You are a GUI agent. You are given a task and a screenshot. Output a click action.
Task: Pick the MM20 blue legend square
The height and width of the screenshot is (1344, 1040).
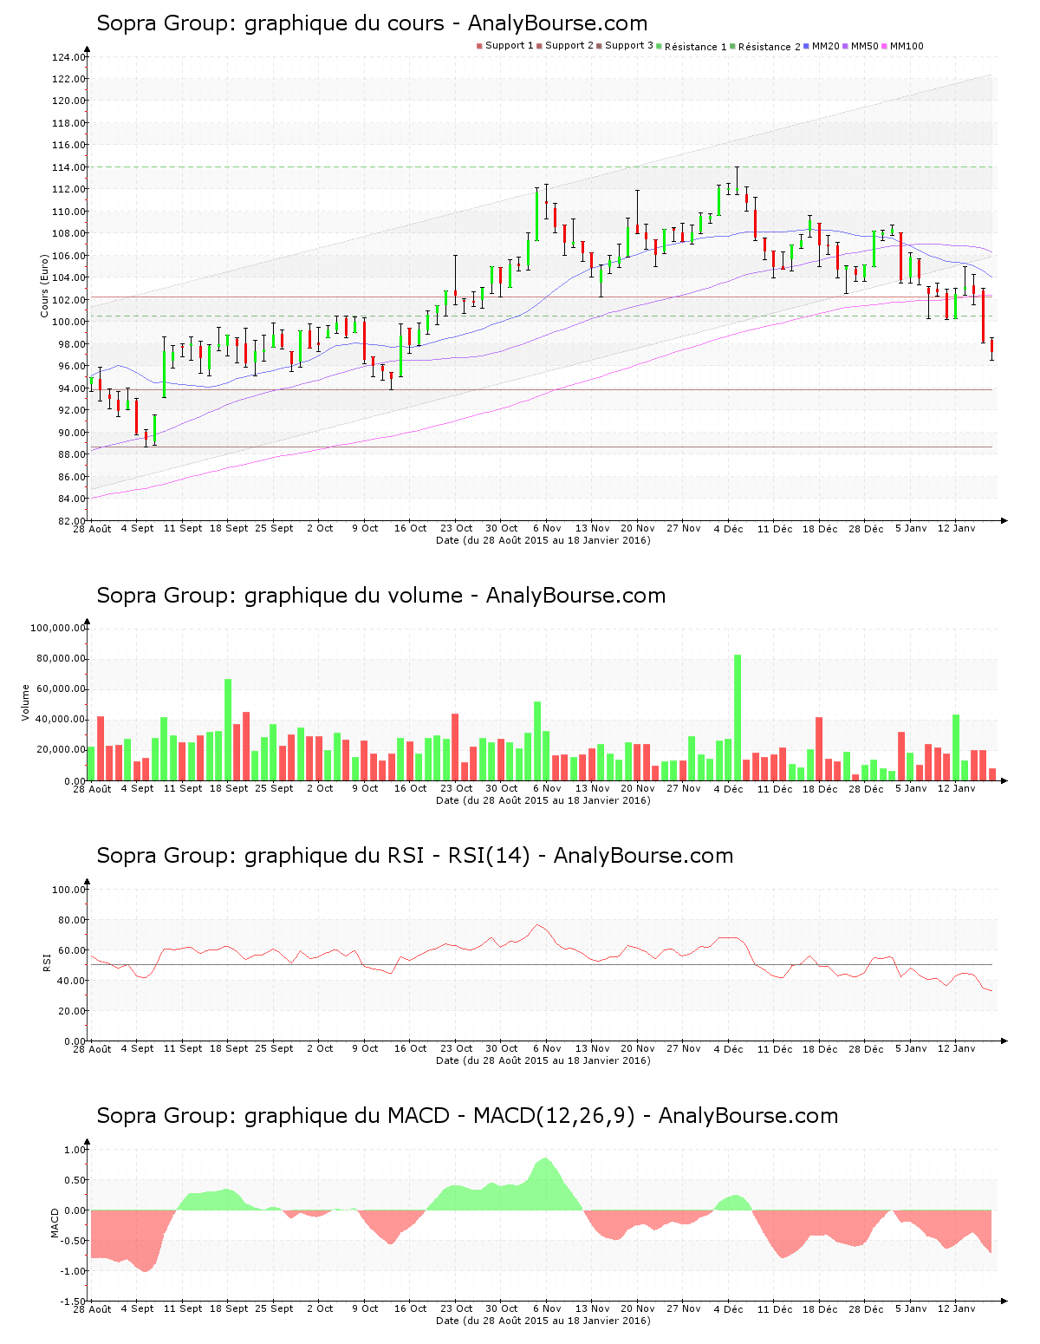[x=807, y=46]
